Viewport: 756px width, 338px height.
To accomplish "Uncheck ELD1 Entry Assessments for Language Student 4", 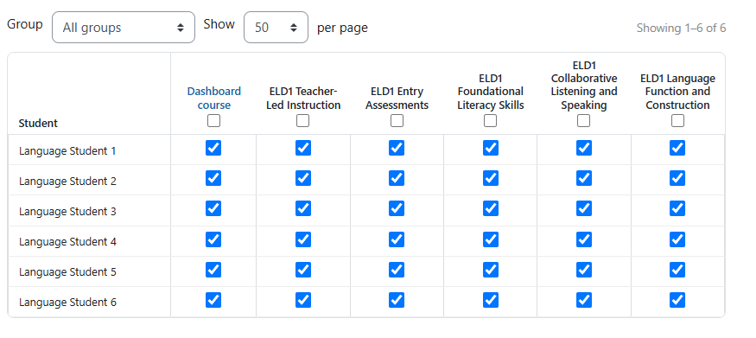I will click(x=397, y=239).
